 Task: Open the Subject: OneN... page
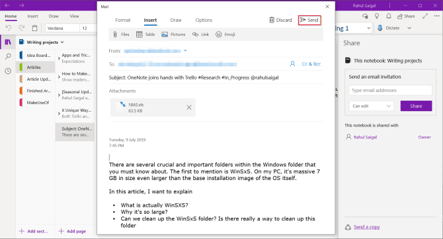click(x=75, y=132)
